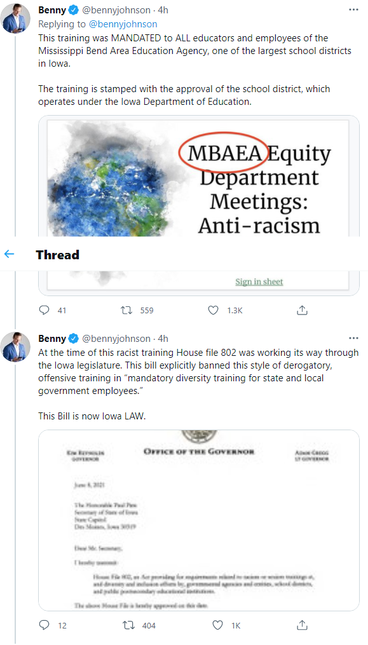Share the House file 802 tweet
This screenshot has width=368, height=645.
[302, 625]
